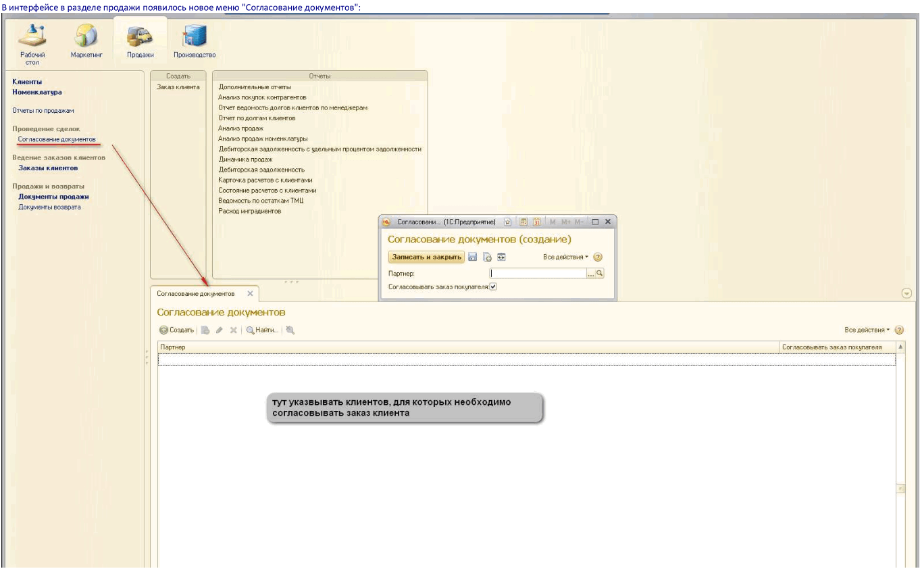
Task: Open Все действия menu in list toolbar
Action: (867, 330)
